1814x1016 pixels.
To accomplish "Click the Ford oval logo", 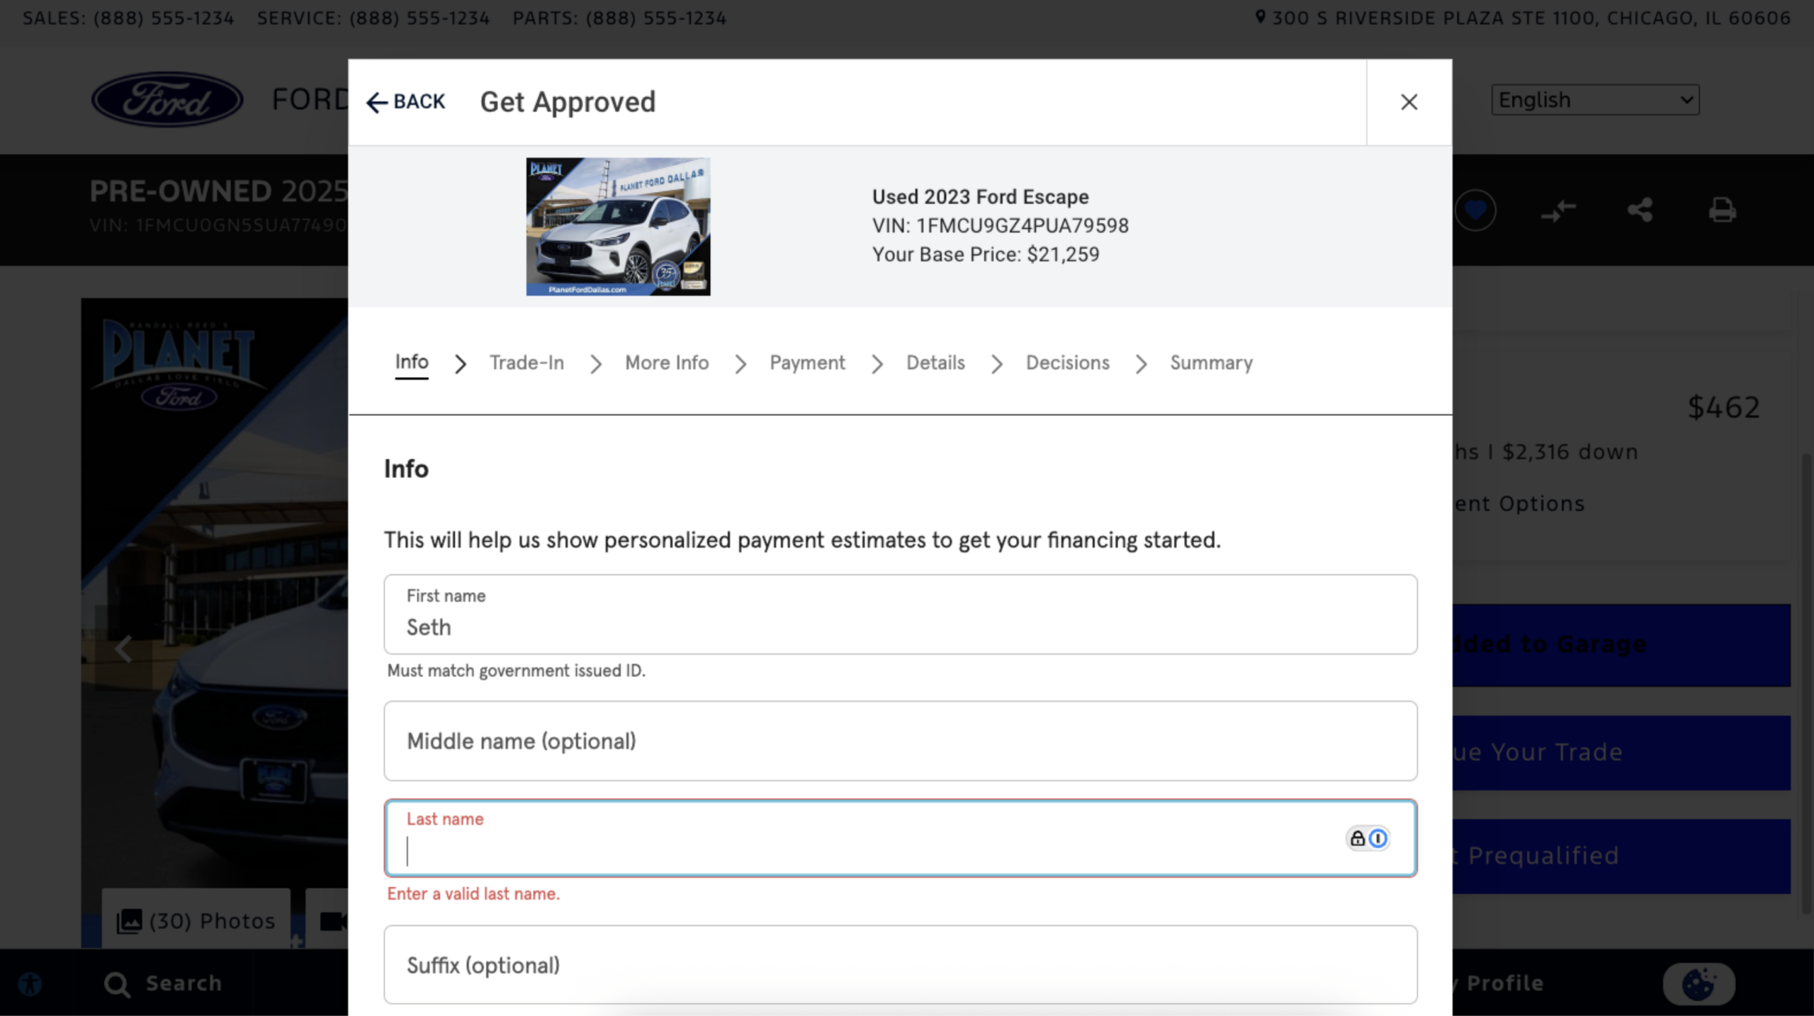I will tap(167, 99).
